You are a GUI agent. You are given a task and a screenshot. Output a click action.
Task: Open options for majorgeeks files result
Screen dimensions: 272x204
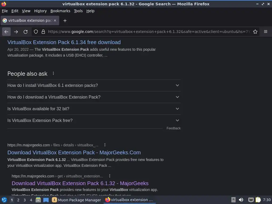(x=105, y=145)
